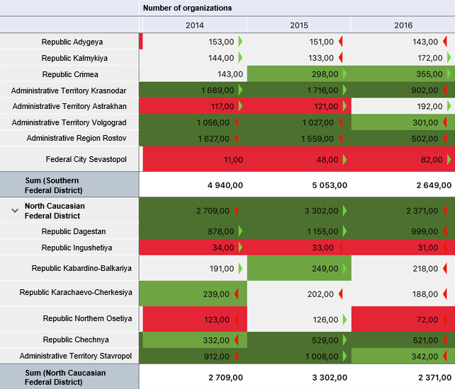Select the Chechnya 2015 cell 529,00

[299, 340]
